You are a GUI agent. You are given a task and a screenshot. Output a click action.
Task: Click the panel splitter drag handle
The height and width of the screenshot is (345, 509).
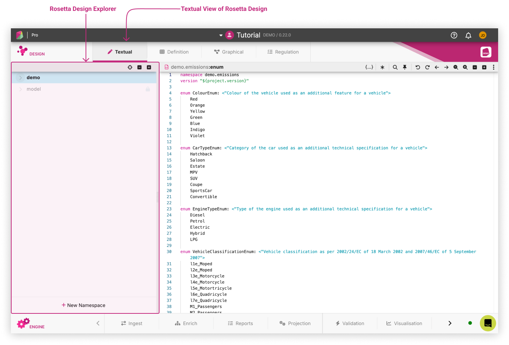[x=157, y=197]
